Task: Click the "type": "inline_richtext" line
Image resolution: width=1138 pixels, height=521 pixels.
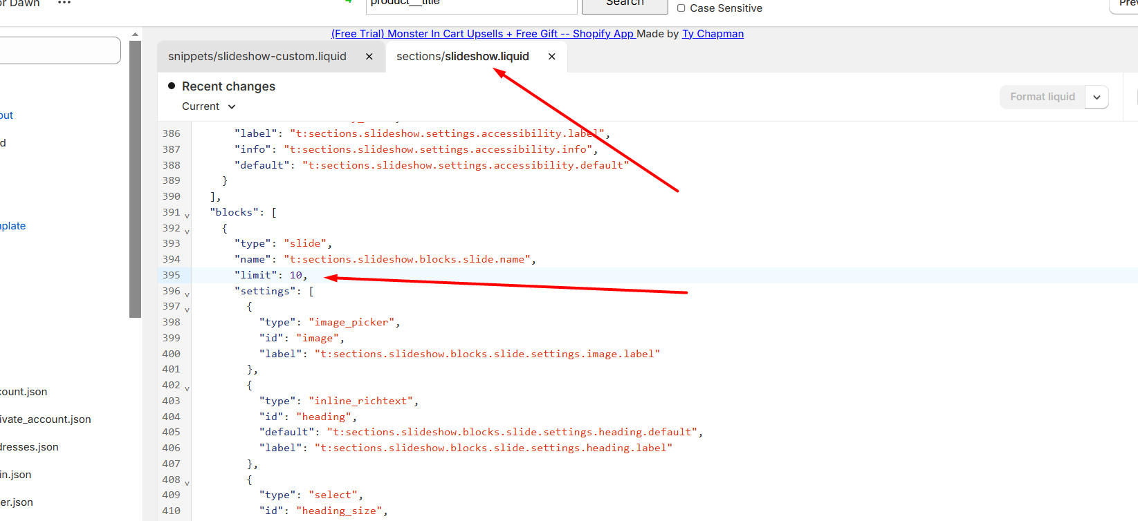Action: 339,401
